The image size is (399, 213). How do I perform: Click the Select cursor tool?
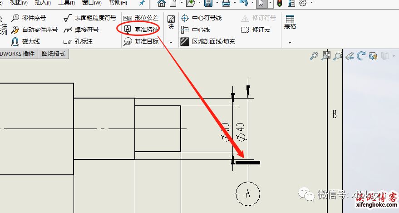click(x=261, y=3)
